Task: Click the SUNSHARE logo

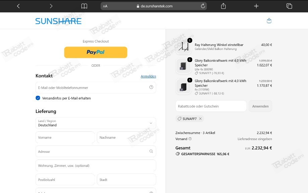Action: [58, 21]
